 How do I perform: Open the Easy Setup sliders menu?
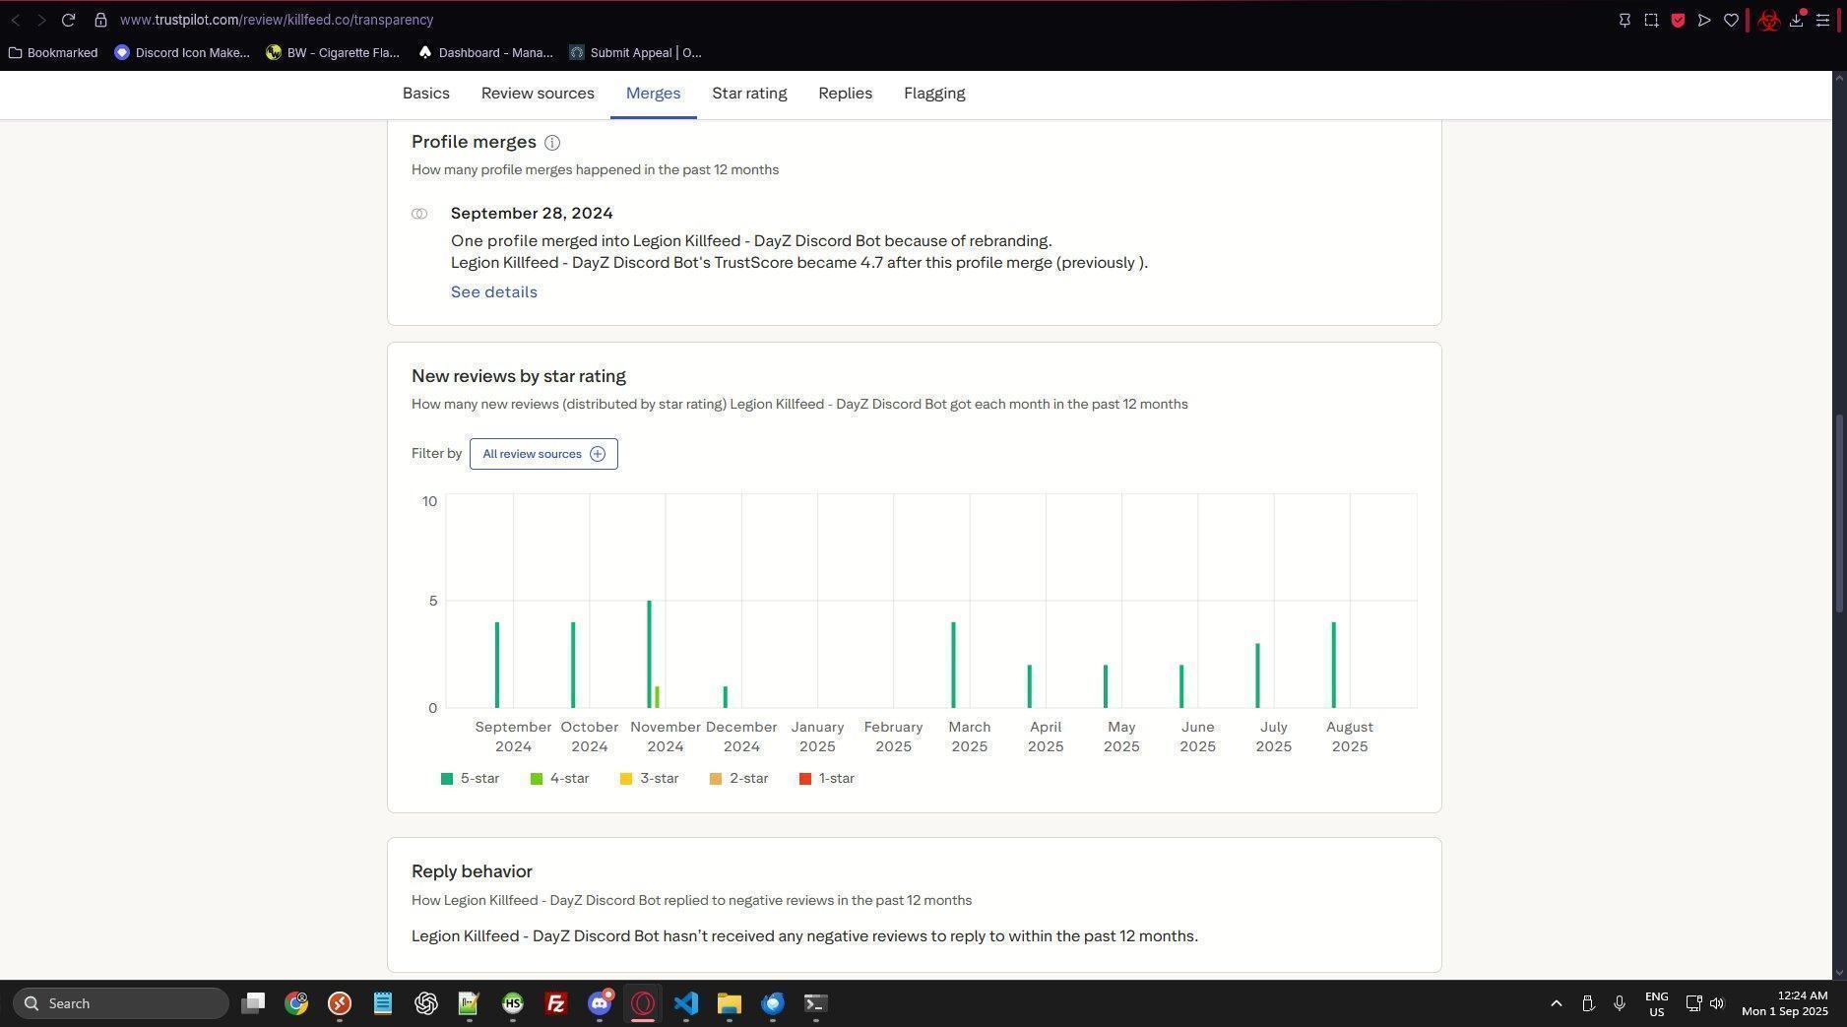tap(1823, 20)
